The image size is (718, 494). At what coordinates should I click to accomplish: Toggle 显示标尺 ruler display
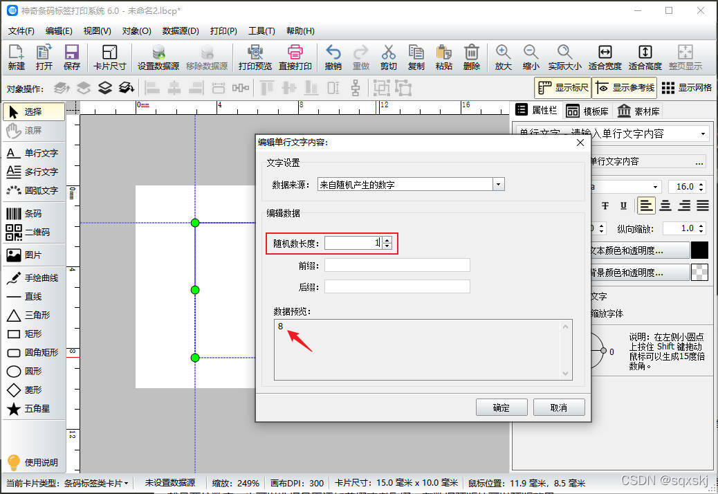pos(563,87)
